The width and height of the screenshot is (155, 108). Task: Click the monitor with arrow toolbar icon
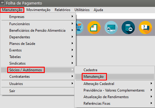point(111,28)
